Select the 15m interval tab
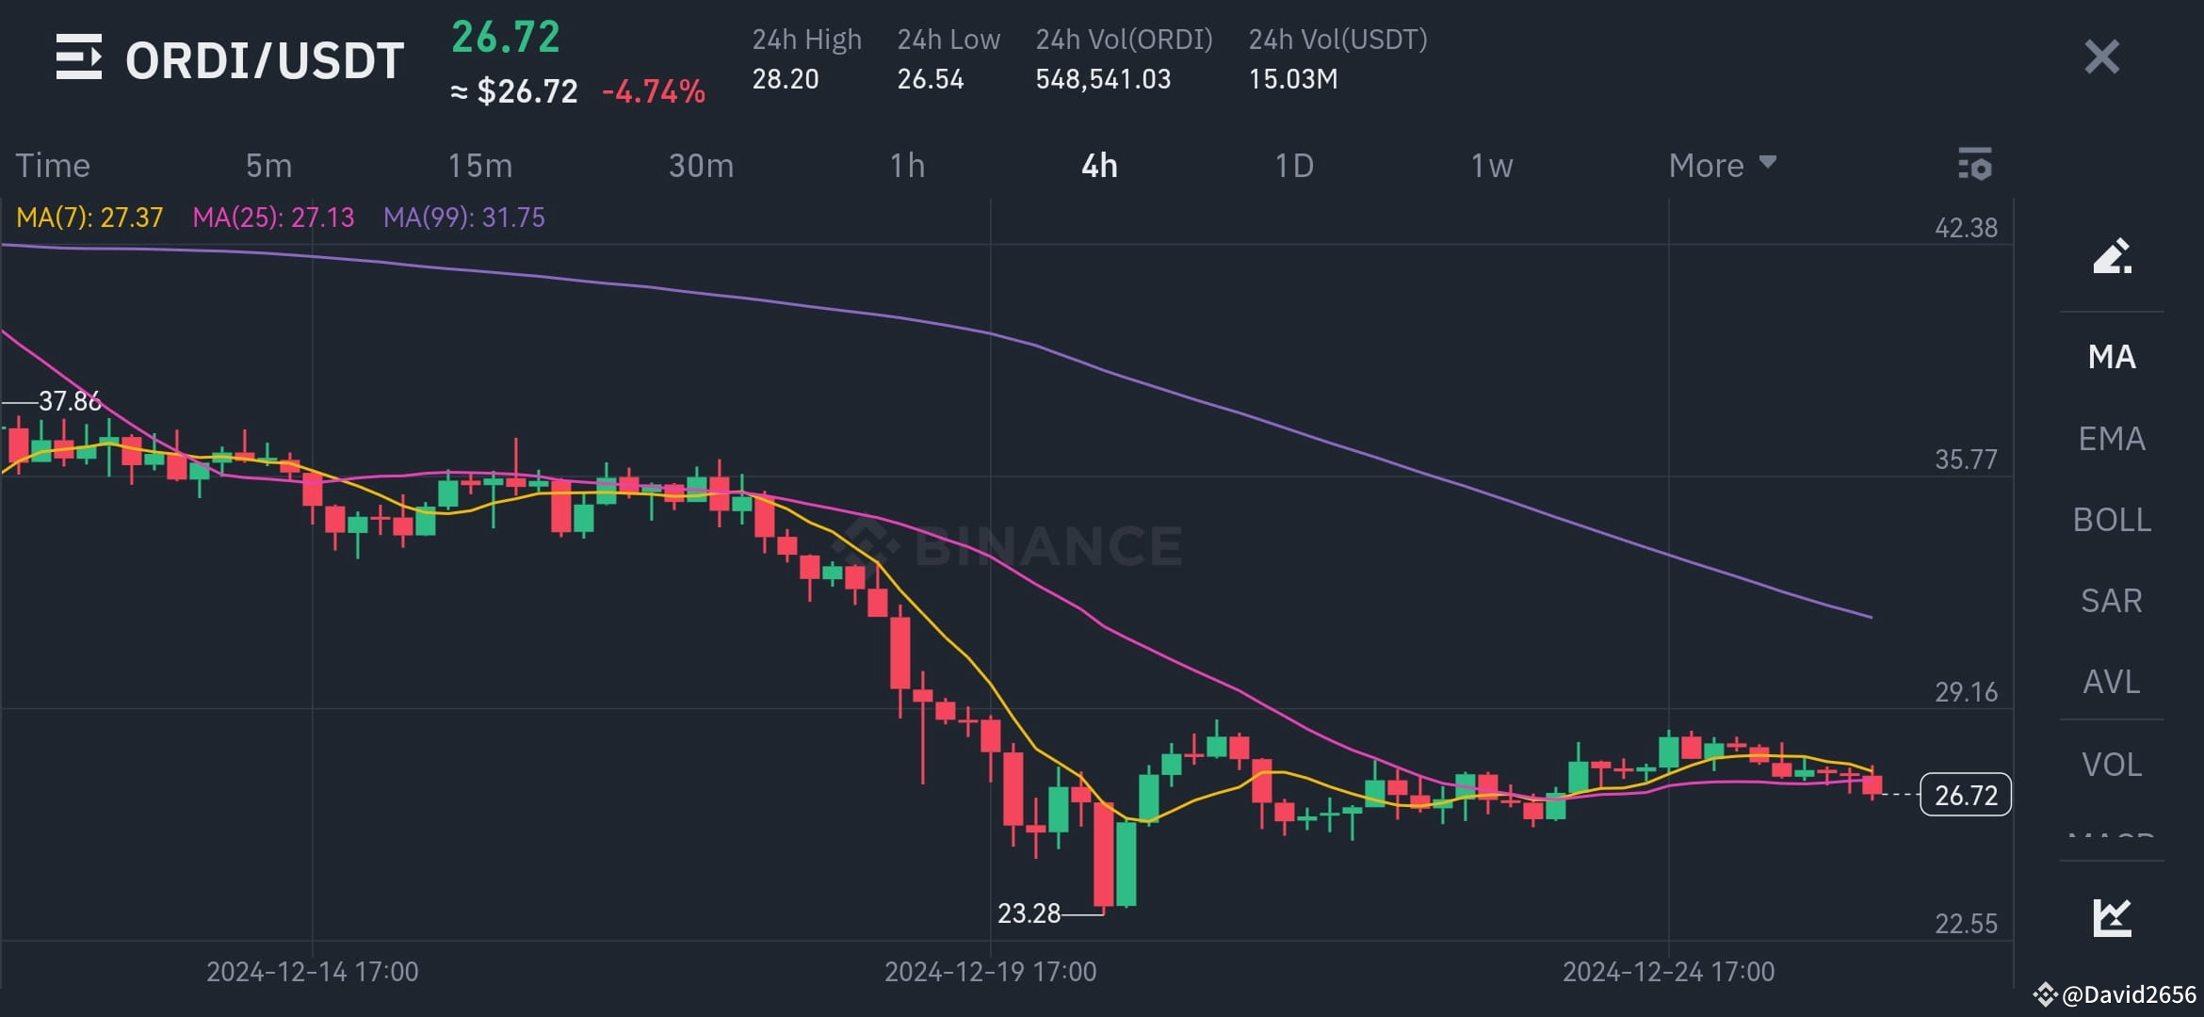The width and height of the screenshot is (2204, 1017). [478, 165]
